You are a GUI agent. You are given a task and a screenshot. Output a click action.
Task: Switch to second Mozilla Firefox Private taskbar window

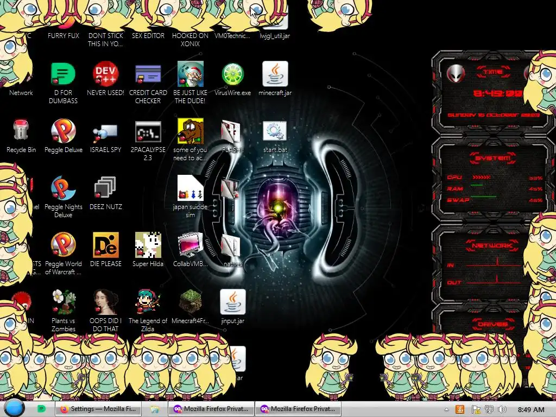(x=298, y=409)
